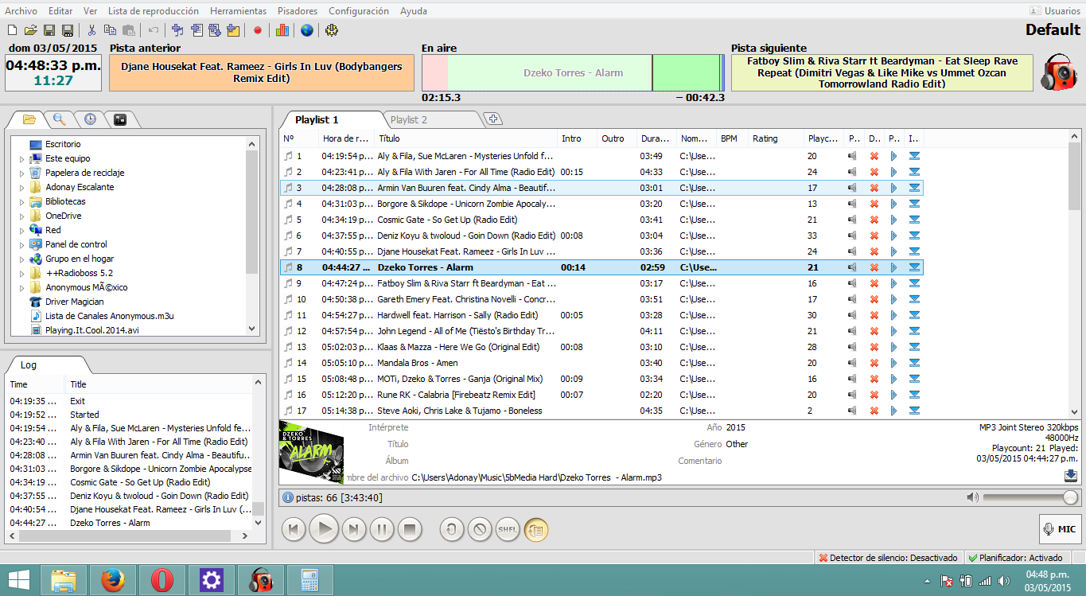Click info icon beside pistas count
The width and height of the screenshot is (1086, 596).
[x=288, y=497]
